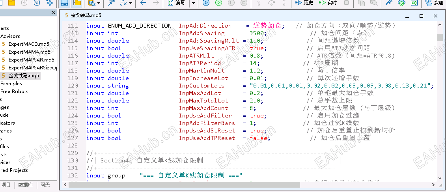
Task: Click false value on line 127
Action: (x=259, y=138)
